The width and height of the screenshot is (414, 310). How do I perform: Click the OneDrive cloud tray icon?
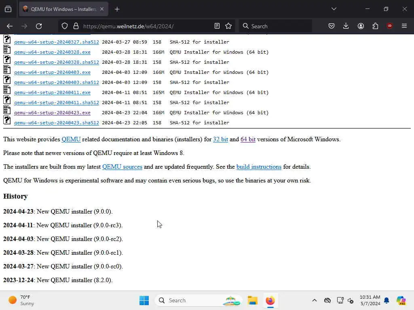click(x=327, y=300)
